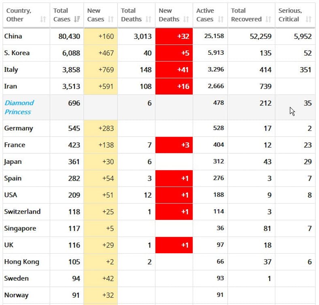Click the Country, Other column sort icon
This screenshot has height=305, width=319.
point(43,19)
